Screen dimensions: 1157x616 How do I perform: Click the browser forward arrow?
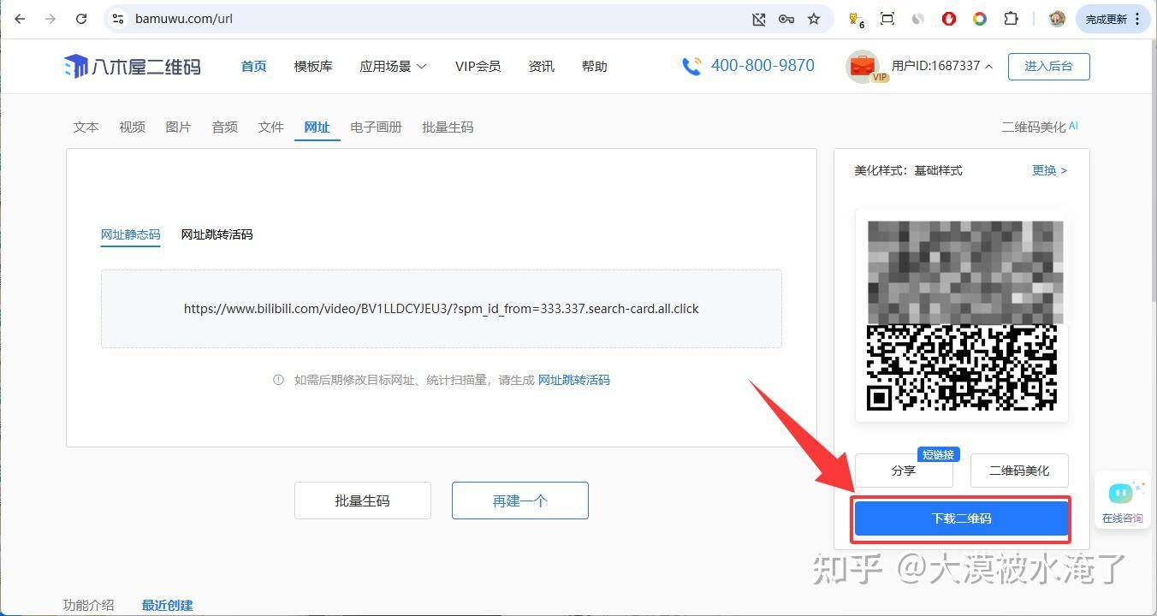(x=50, y=19)
